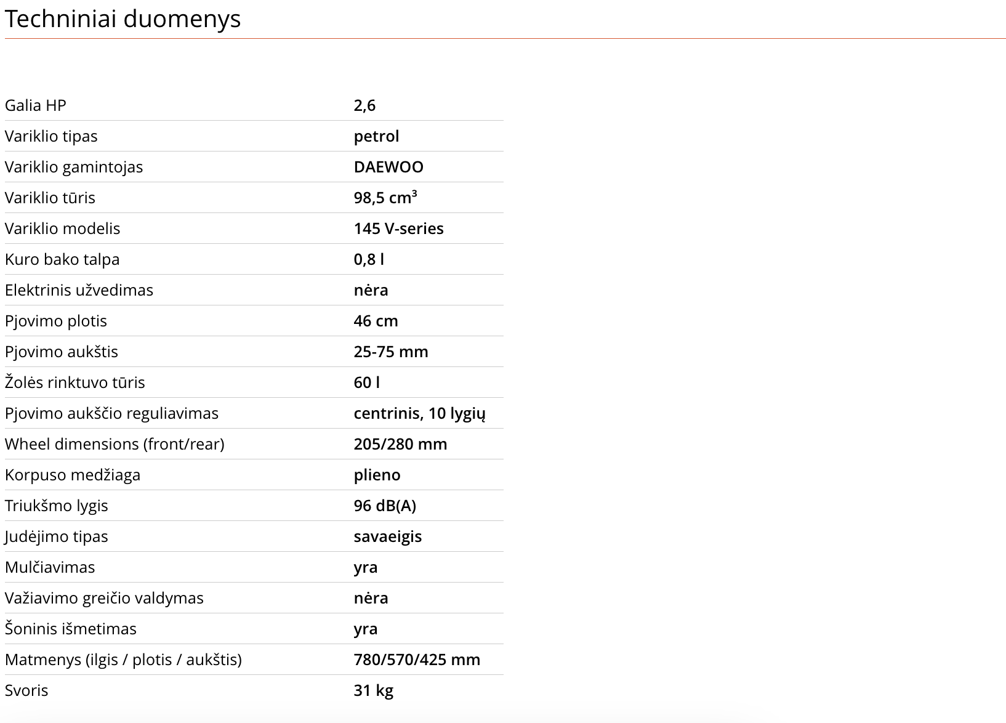Select the value '46 cm'
The width and height of the screenshot is (1006, 723).
click(376, 321)
